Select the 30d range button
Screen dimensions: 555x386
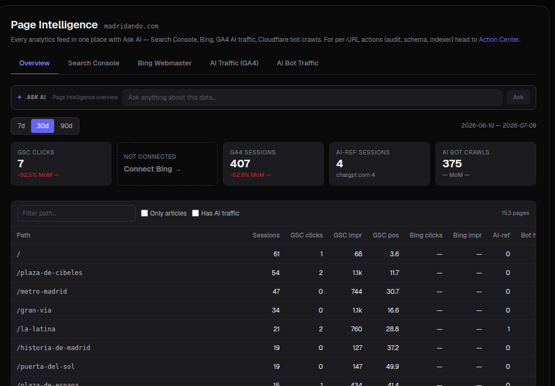pos(42,126)
